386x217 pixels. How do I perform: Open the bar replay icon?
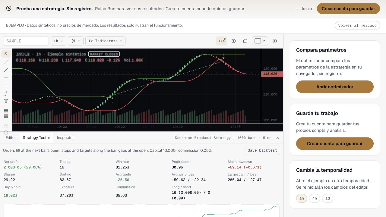point(233,41)
